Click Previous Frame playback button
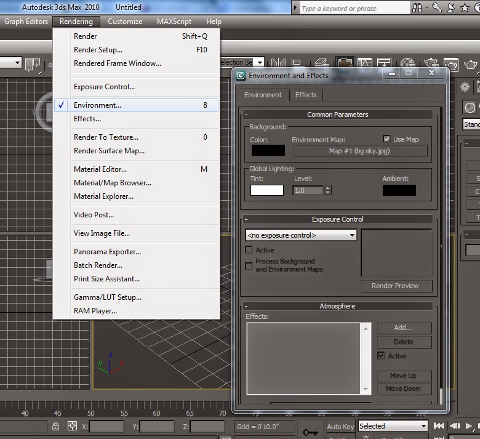Screen dimensions: 480x439 click(x=455, y=425)
